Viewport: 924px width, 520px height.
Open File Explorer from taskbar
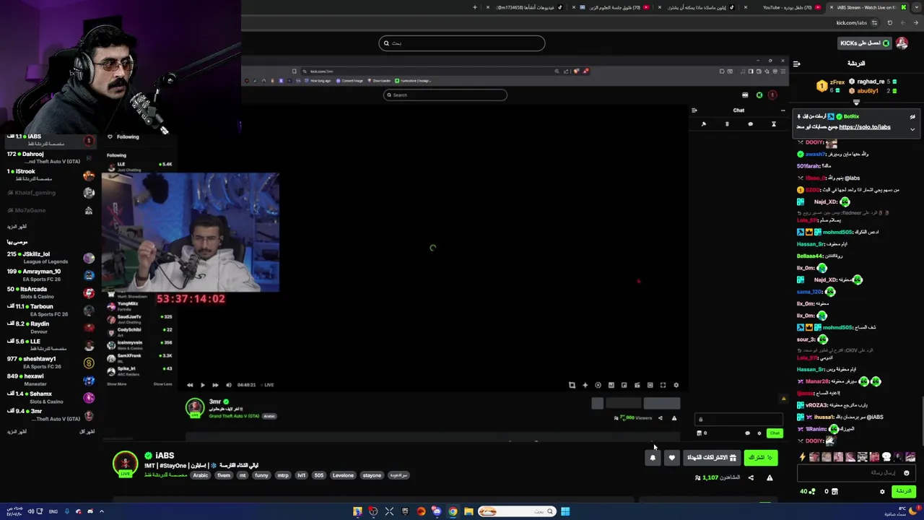click(x=468, y=511)
